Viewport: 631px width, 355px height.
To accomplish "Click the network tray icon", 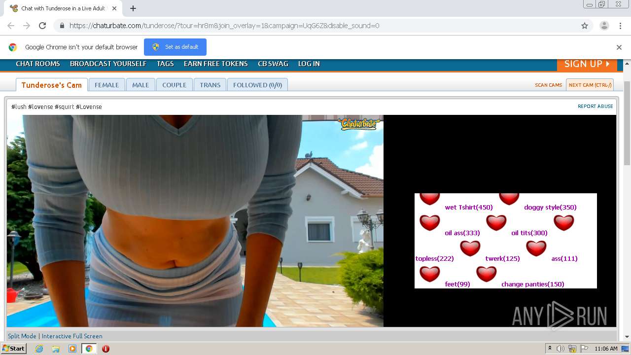I will [572, 349].
